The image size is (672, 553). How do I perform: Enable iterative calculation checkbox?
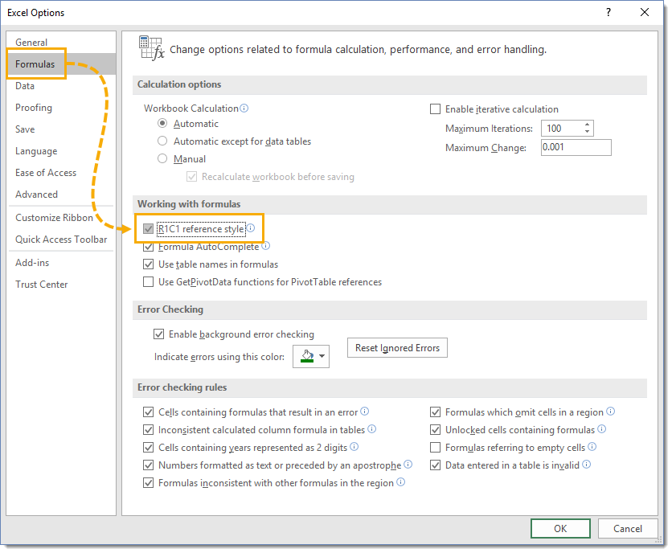pyautogui.click(x=435, y=109)
